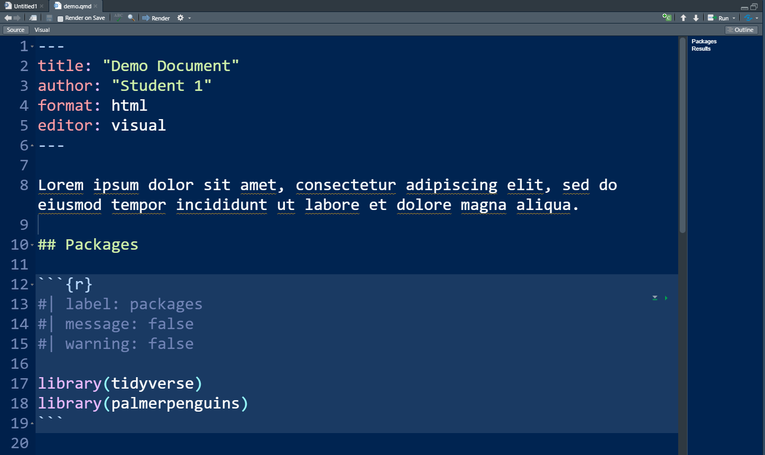Image resolution: width=765 pixels, height=455 pixels.
Task: Switch to the Untitled1 tab
Action: [25, 6]
